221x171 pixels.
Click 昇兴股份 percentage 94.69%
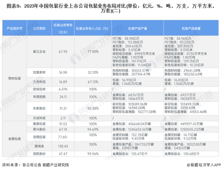pyautogui.click(x=93, y=129)
